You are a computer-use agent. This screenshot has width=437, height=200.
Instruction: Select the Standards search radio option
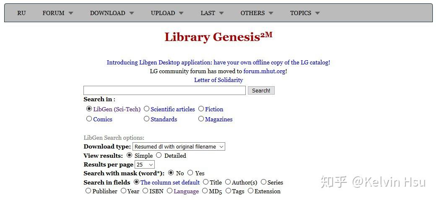pos(146,119)
